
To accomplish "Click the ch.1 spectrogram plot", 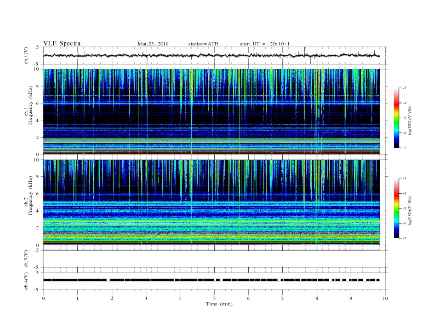I will 211,112.
